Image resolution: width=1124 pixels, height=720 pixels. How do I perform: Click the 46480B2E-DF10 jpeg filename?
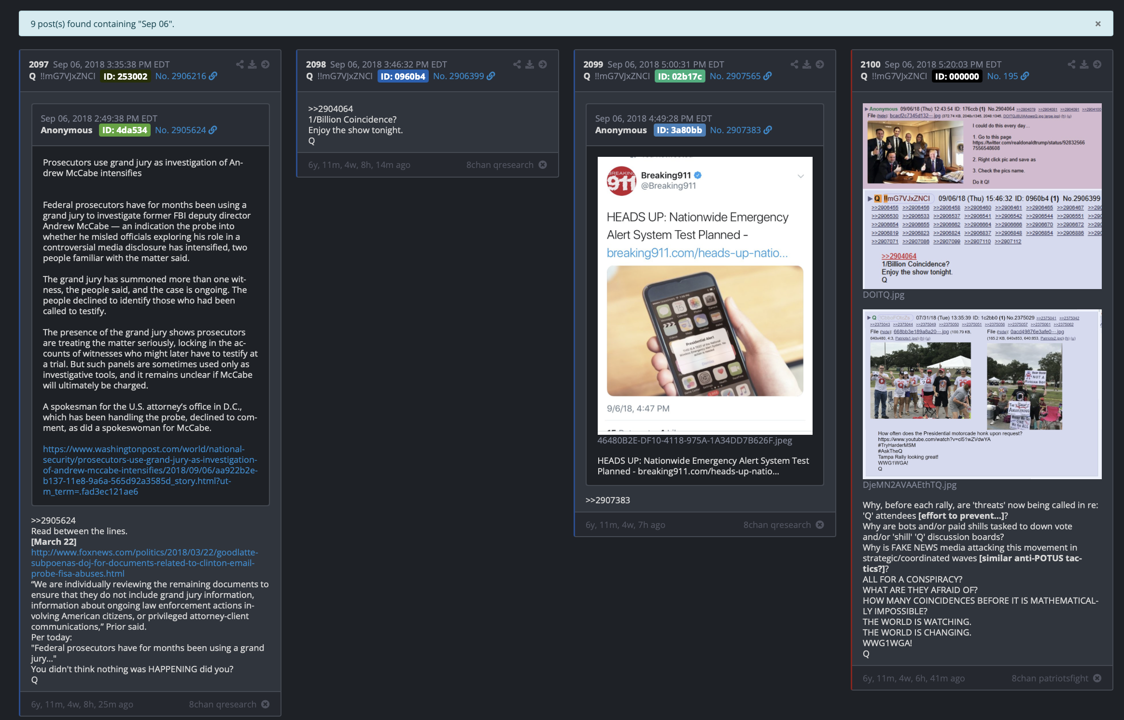[x=695, y=441]
